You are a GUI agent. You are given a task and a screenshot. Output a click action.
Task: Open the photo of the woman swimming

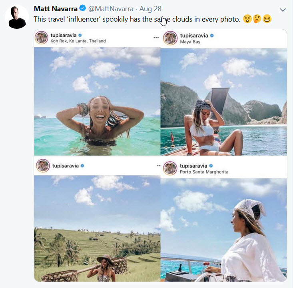97,101
